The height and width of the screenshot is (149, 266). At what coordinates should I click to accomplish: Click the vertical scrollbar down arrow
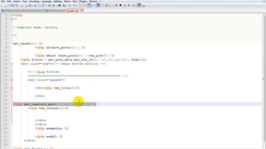click(x=264, y=147)
